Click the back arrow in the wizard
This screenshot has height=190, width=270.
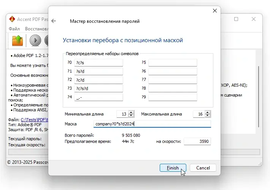point(54,21)
